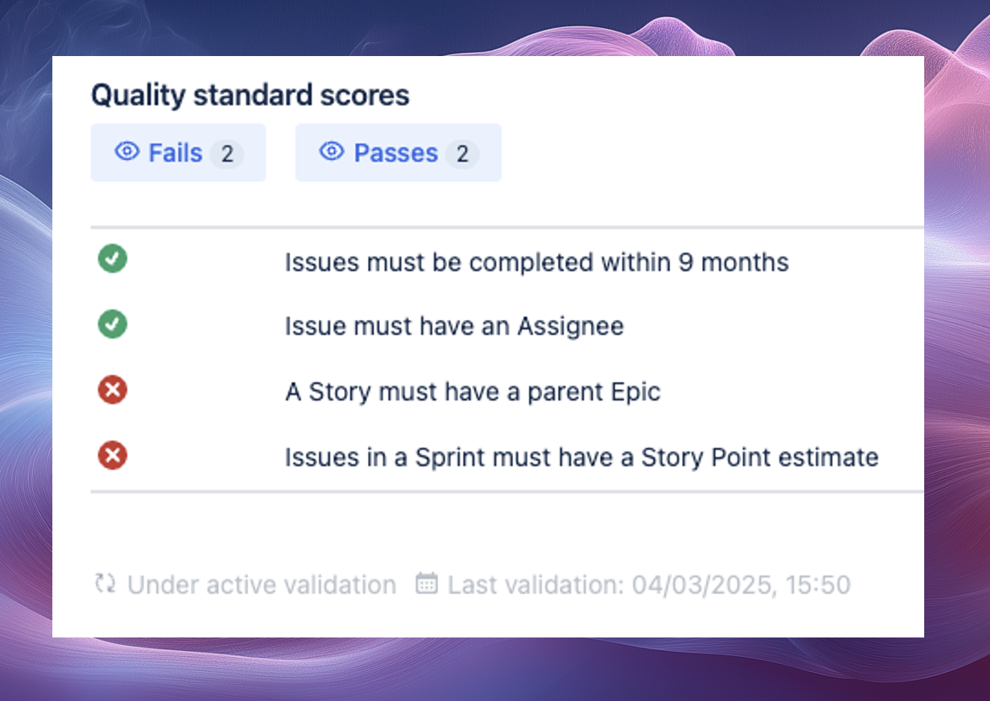
Task: Click the Fails count badge
Action: point(227,154)
